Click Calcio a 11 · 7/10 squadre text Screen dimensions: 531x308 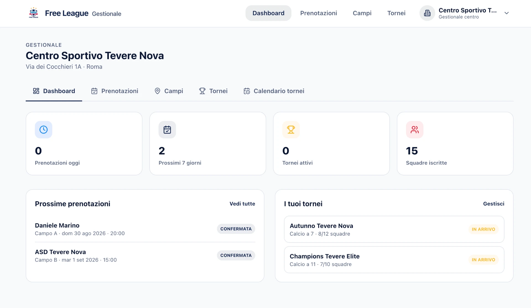coord(321,264)
